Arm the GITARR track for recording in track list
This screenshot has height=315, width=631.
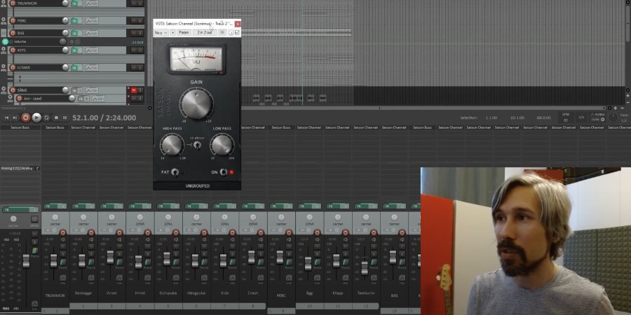click(x=13, y=67)
